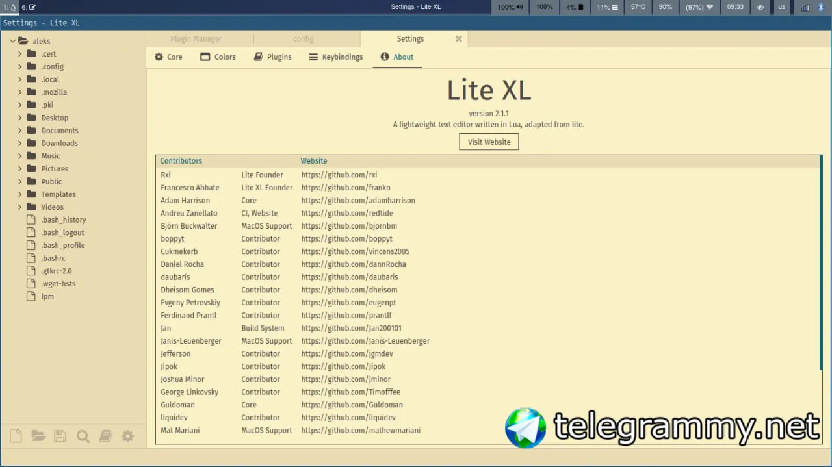Screen dimensions: 832x467
Task: Click contributor name Jefferson
Action: tap(175, 353)
